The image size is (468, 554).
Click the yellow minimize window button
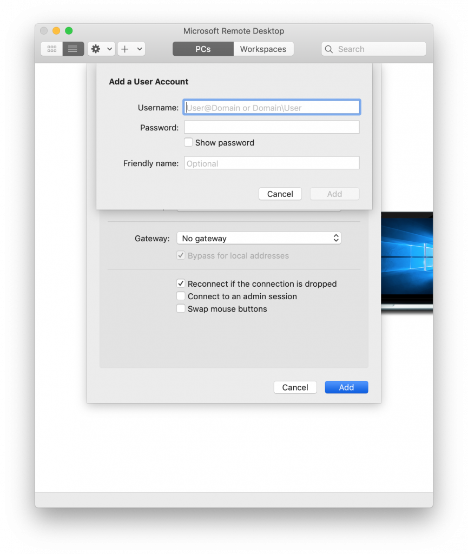[x=56, y=31]
